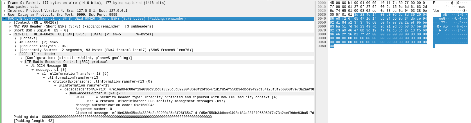Expand the AM Header sn=5 node
Viewport: 471px width, 123px height.
[16, 42]
